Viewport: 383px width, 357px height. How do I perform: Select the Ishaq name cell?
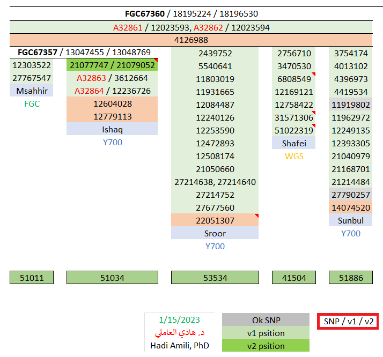point(112,130)
